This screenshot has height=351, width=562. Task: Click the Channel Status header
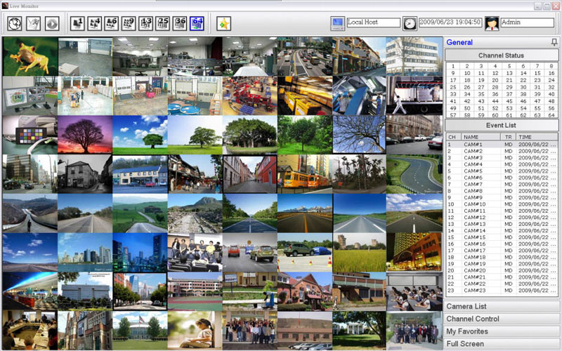(502, 55)
